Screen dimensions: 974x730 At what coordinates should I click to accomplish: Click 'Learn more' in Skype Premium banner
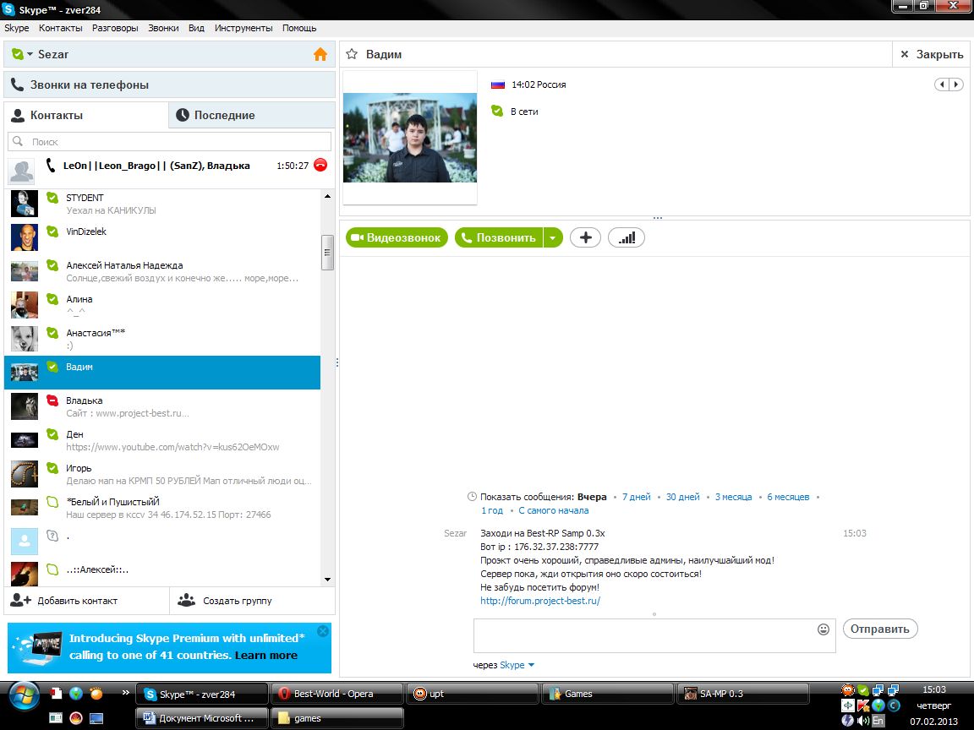pyautogui.click(x=265, y=656)
